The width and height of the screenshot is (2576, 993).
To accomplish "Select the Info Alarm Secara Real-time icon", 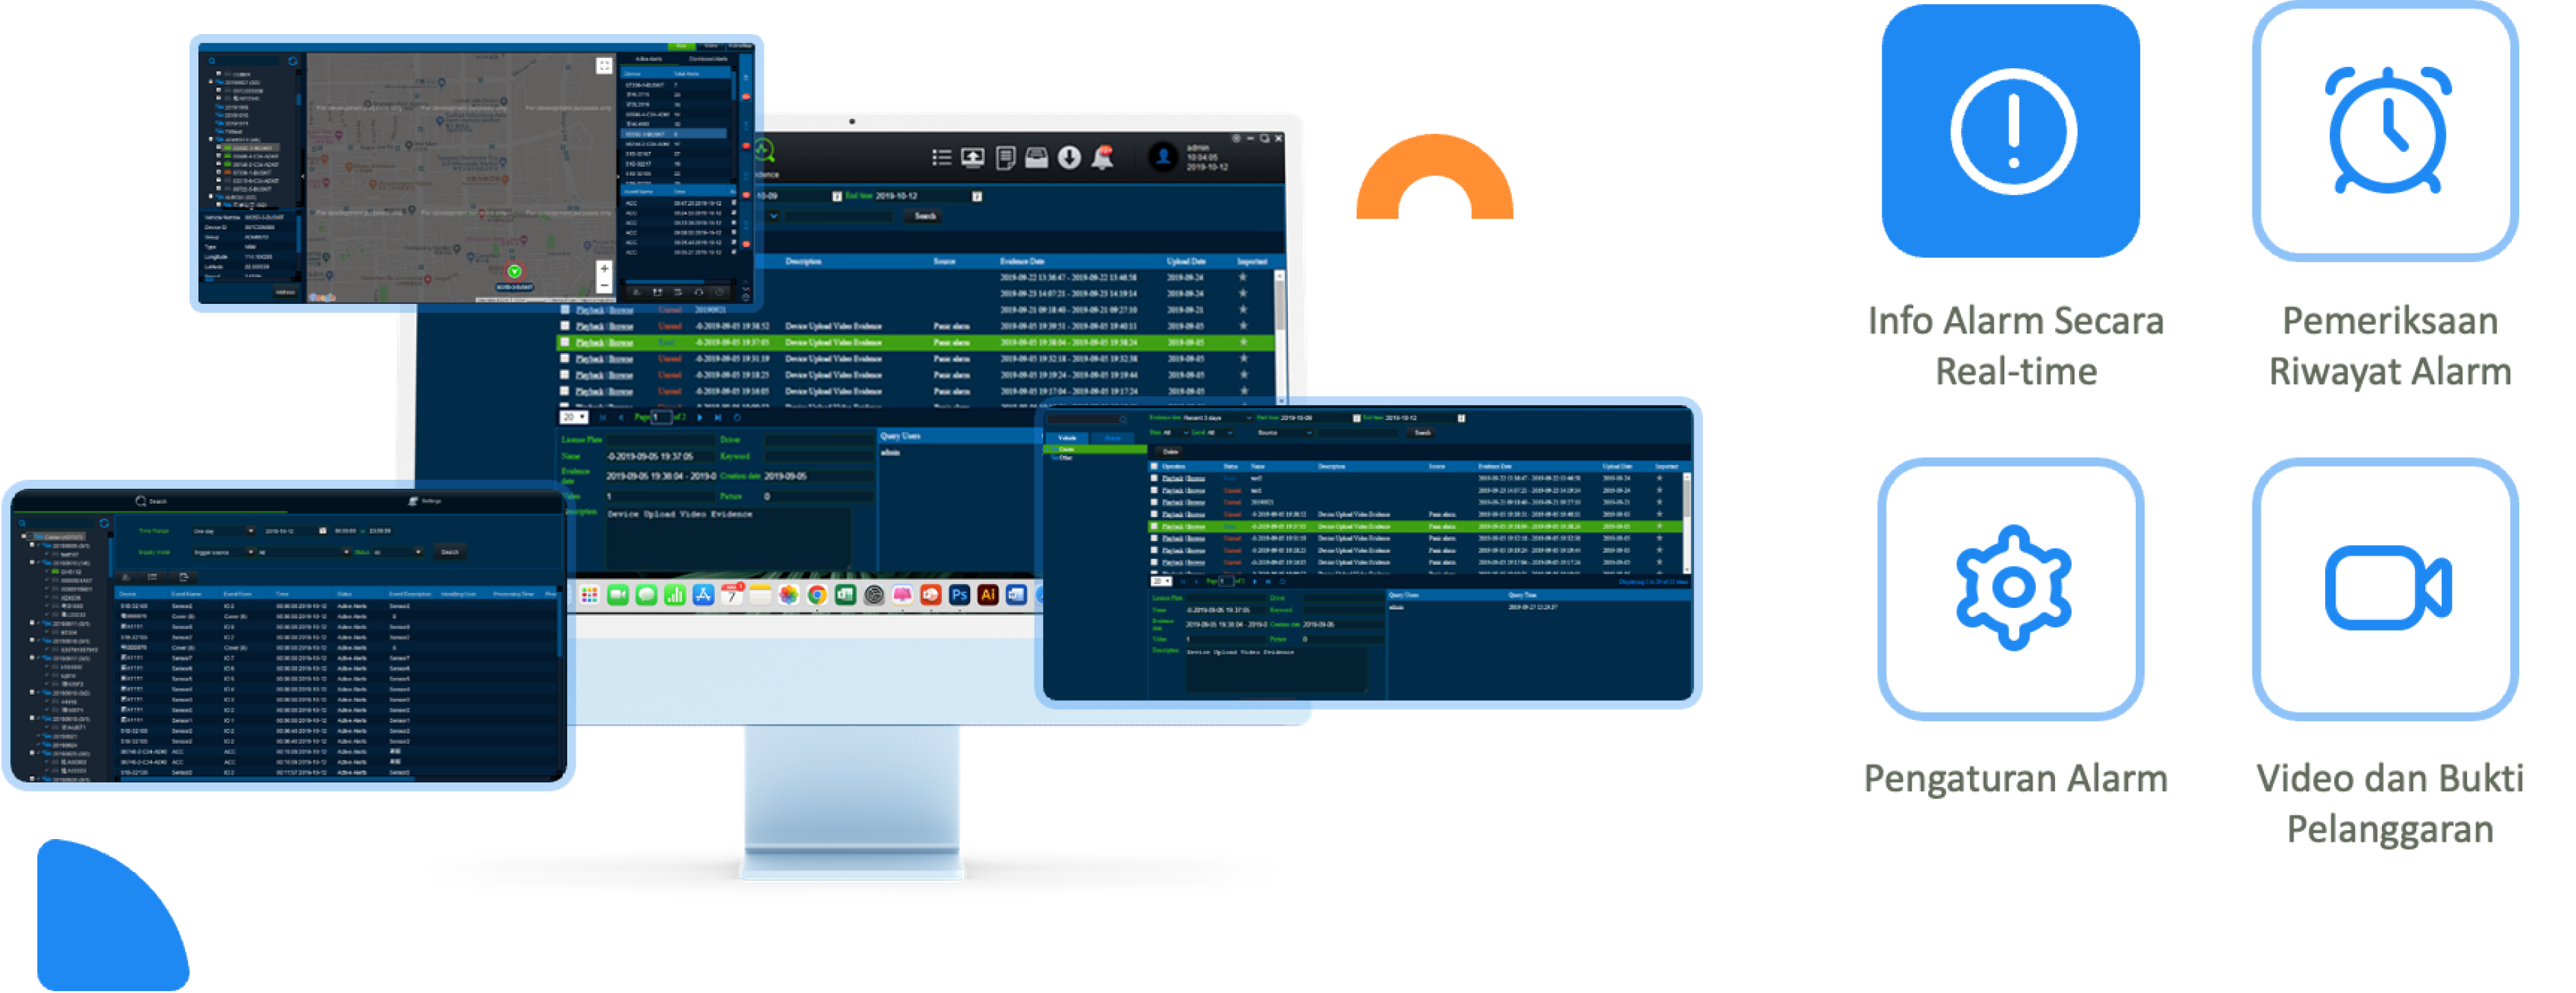I will (x=2011, y=131).
